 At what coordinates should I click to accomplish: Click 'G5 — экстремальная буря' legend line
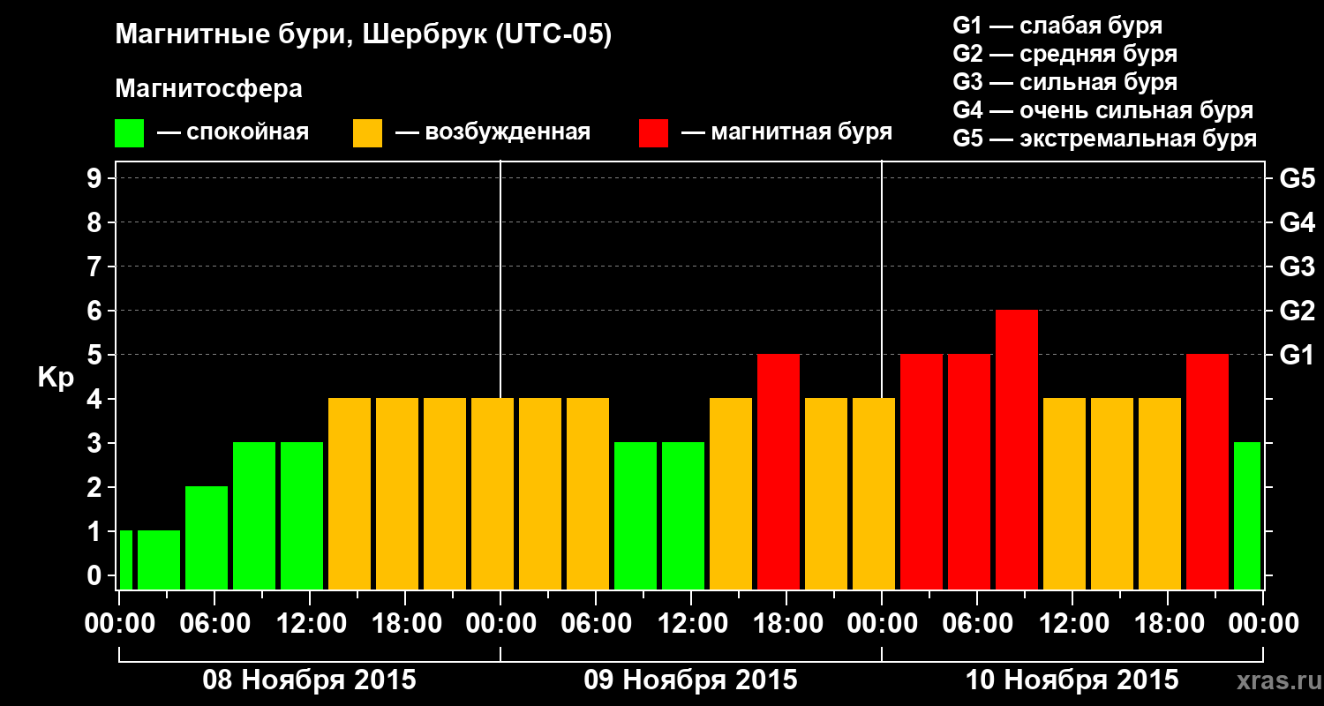point(1105,139)
